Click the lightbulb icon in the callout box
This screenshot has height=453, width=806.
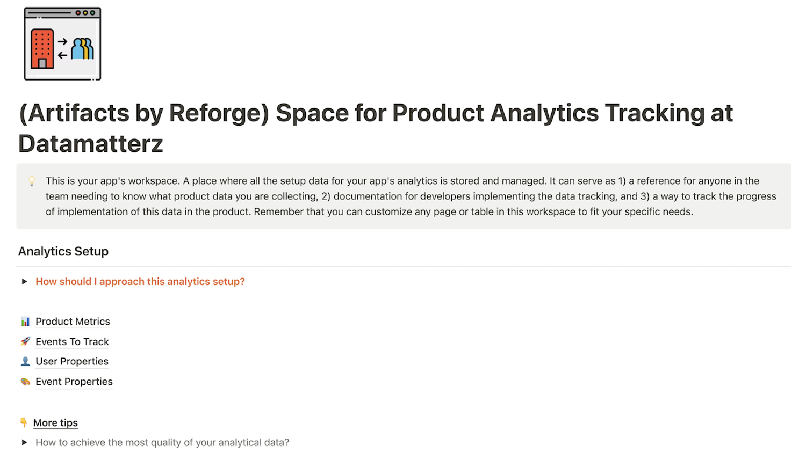point(31,181)
